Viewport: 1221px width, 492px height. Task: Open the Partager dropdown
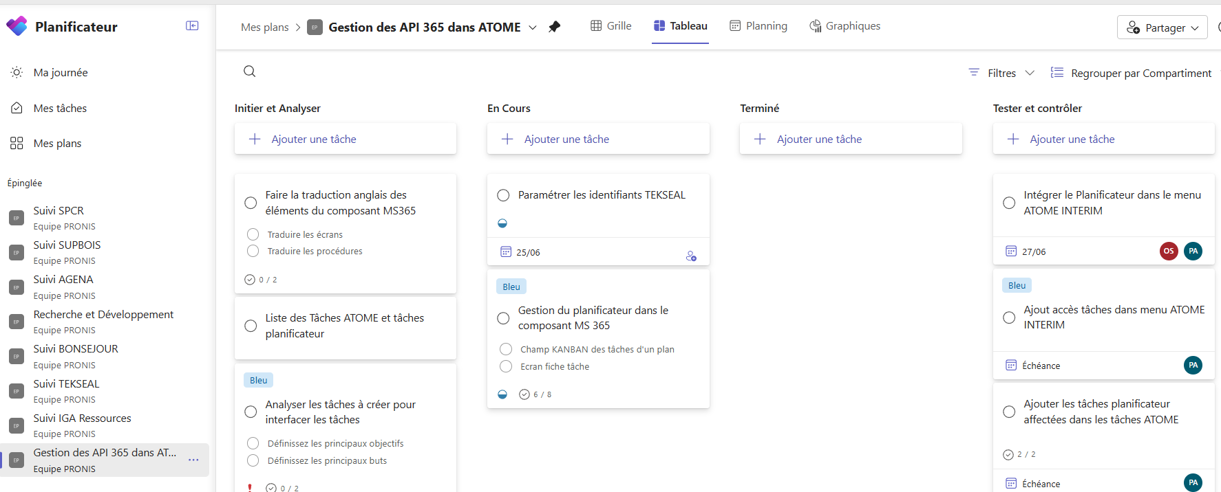[x=1162, y=27]
